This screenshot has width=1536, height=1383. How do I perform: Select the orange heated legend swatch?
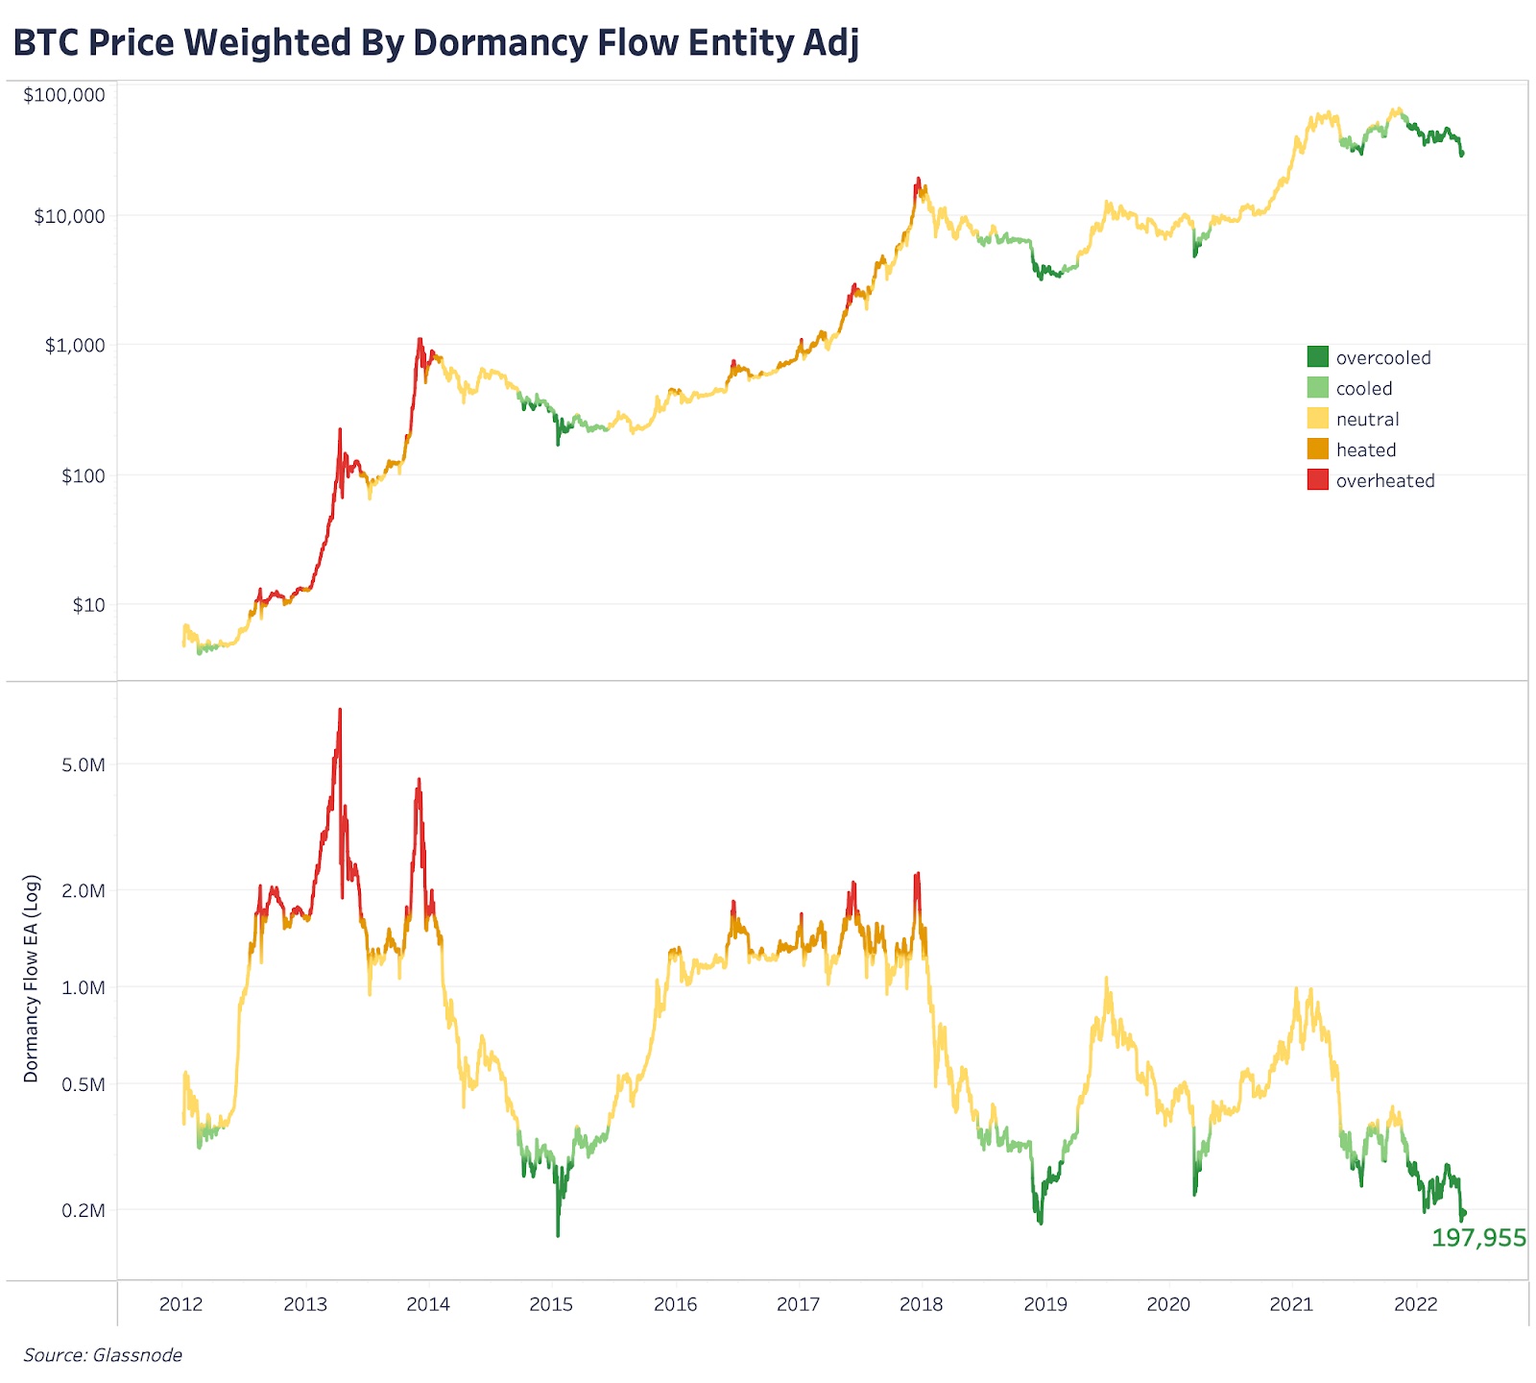tap(1317, 449)
